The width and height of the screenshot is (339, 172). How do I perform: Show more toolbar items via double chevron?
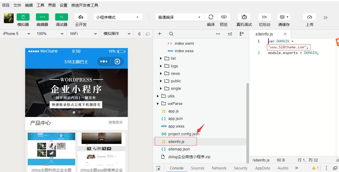pos(325,17)
